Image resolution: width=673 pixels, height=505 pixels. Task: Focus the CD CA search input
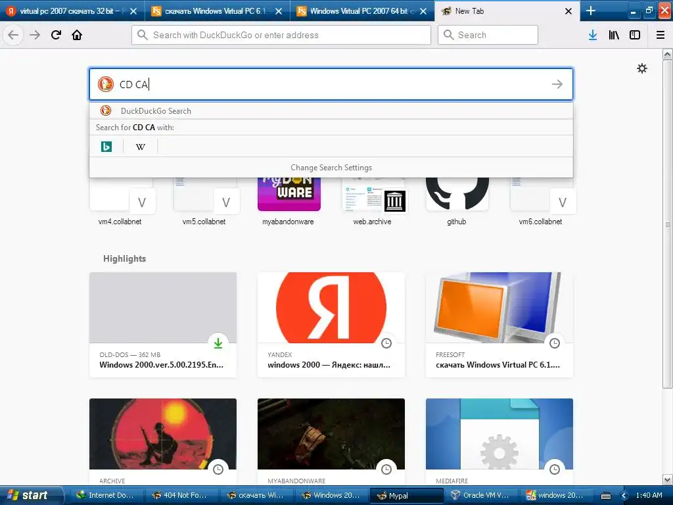tap(331, 84)
